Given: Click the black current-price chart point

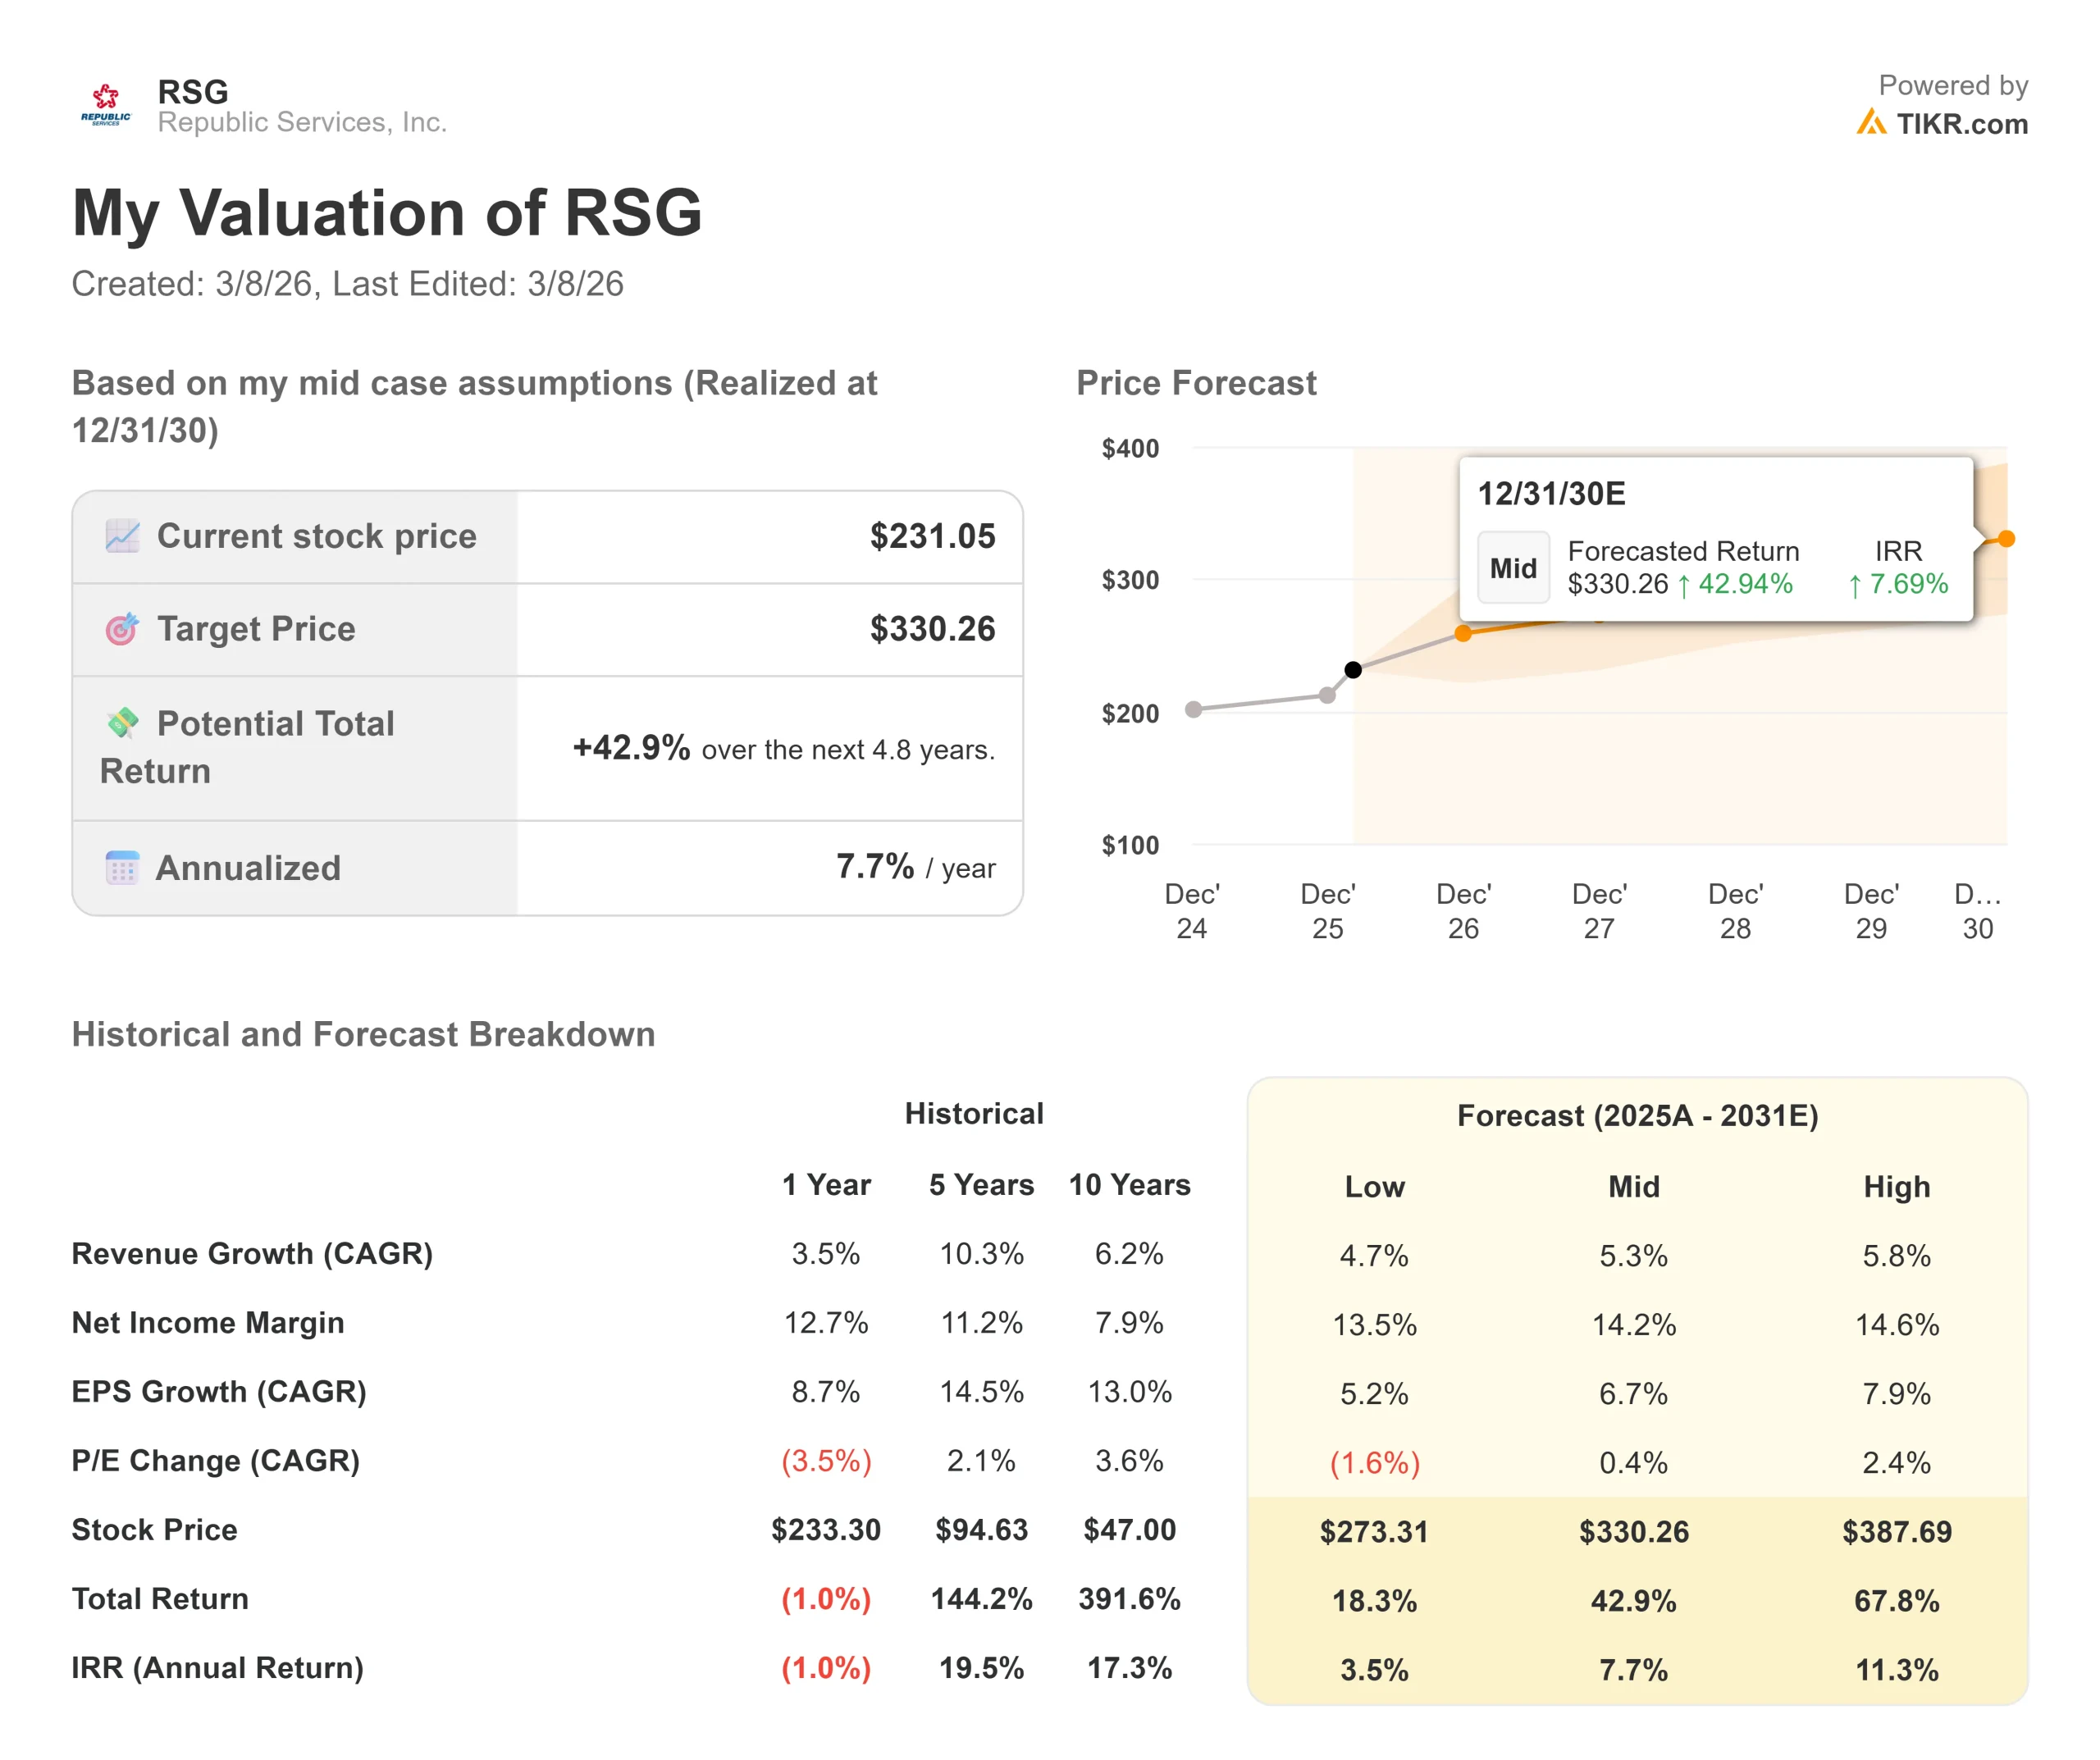Looking at the screenshot, I should (x=1353, y=670).
